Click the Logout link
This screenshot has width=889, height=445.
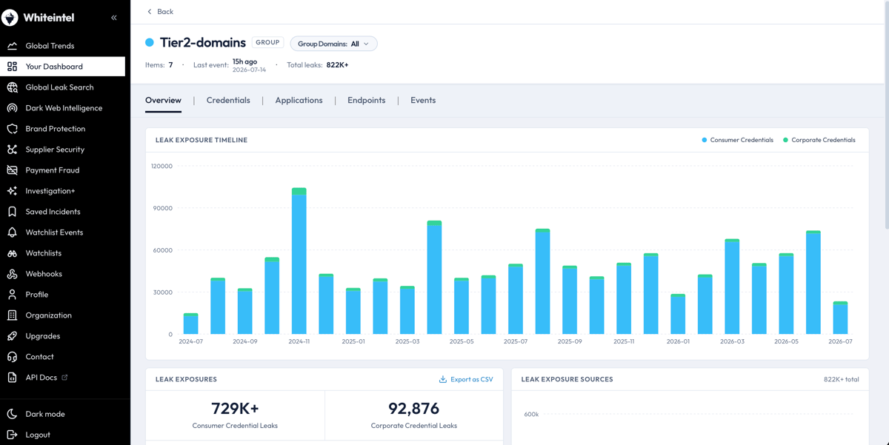click(x=62, y=435)
